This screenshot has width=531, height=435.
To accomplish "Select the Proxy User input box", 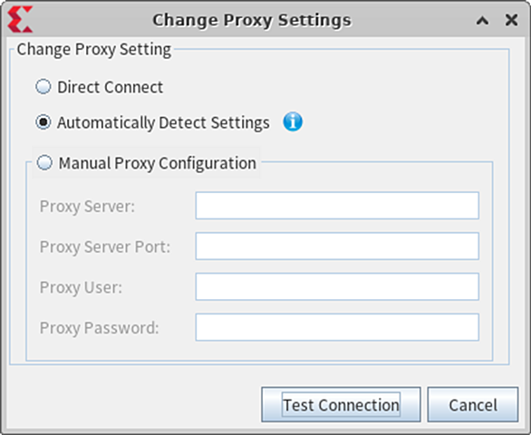I will (x=337, y=286).
